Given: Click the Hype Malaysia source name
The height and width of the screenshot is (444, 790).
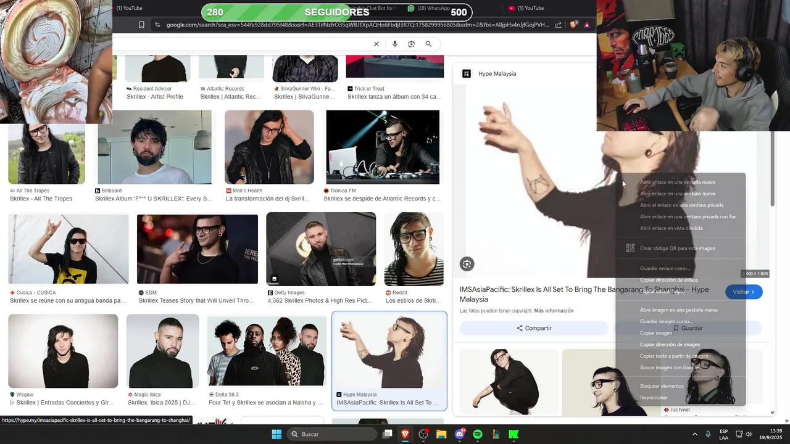Looking at the screenshot, I should [497, 73].
